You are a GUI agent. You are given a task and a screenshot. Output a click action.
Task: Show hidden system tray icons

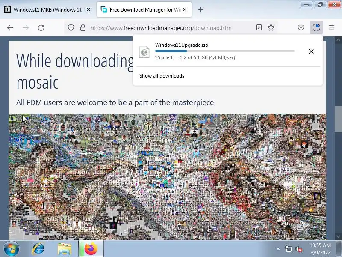(278, 249)
